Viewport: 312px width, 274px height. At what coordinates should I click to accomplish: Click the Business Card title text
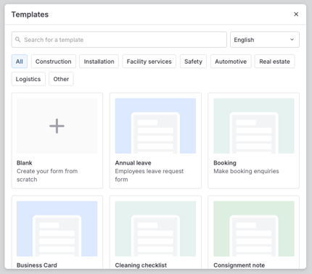(37, 265)
